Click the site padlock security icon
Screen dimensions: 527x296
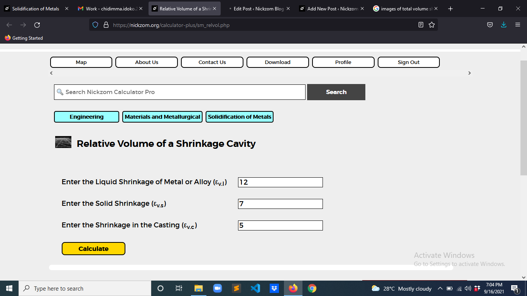point(106,25)
